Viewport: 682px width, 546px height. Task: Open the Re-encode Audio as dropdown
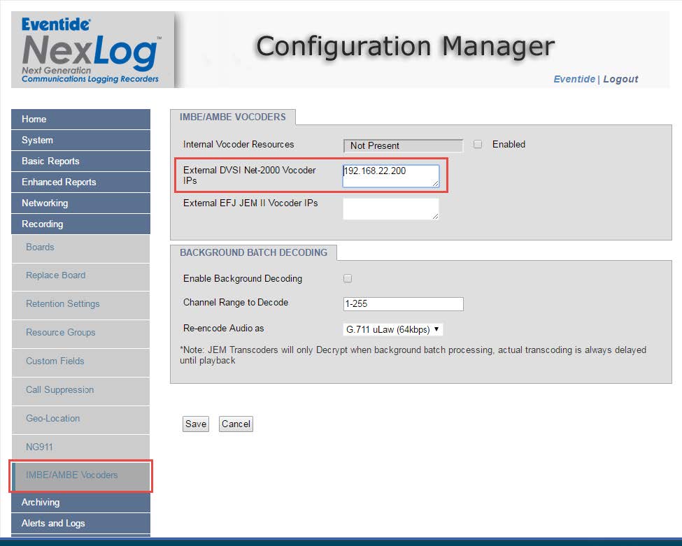(393, 329)
